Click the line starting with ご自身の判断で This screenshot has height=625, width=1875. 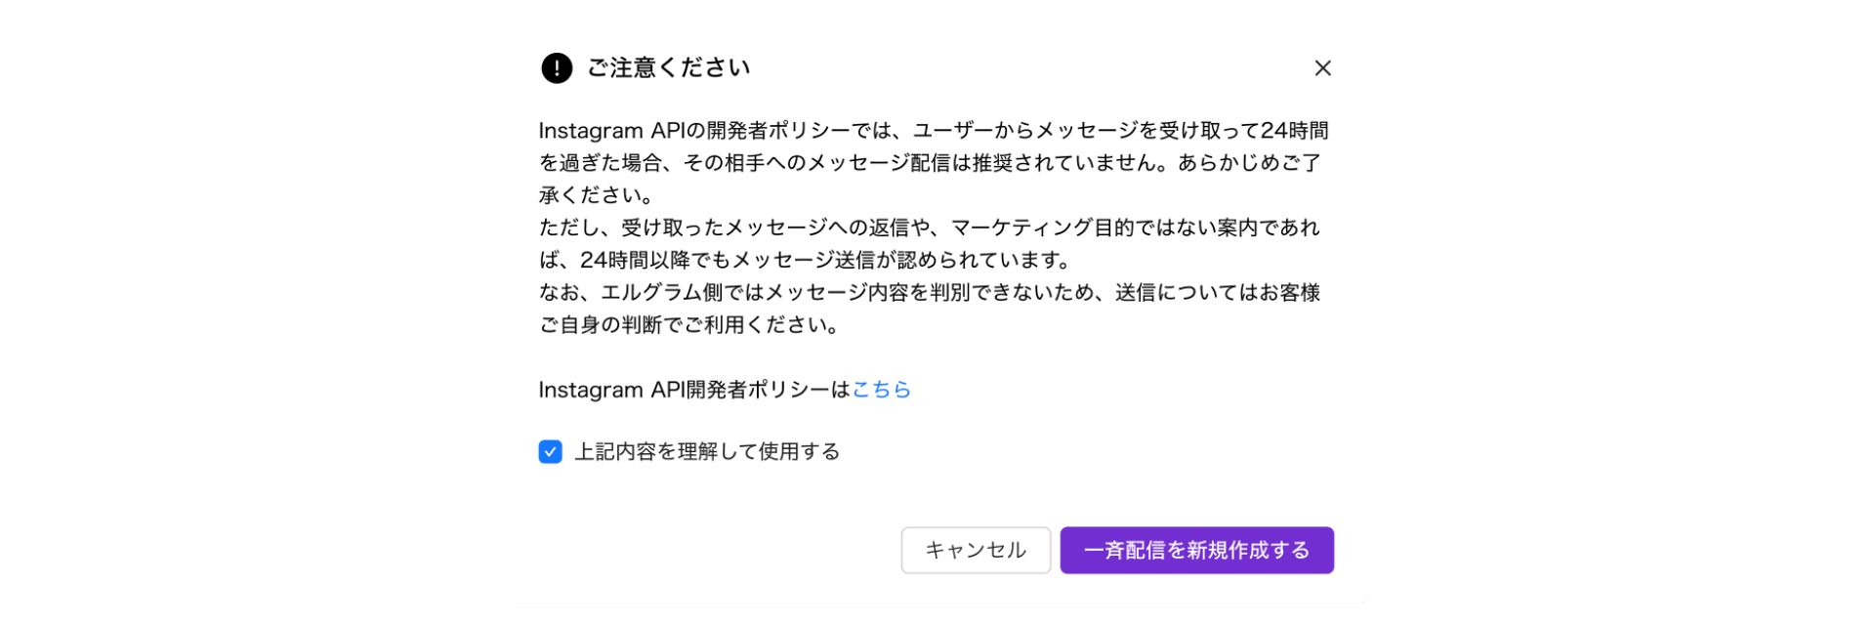tap(689, 325)
